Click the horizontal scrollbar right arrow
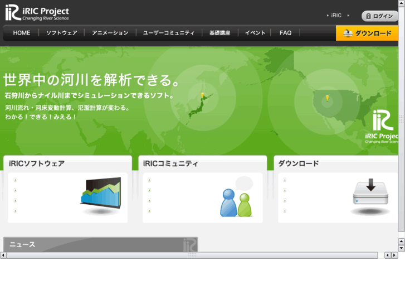 click(394, 255)
